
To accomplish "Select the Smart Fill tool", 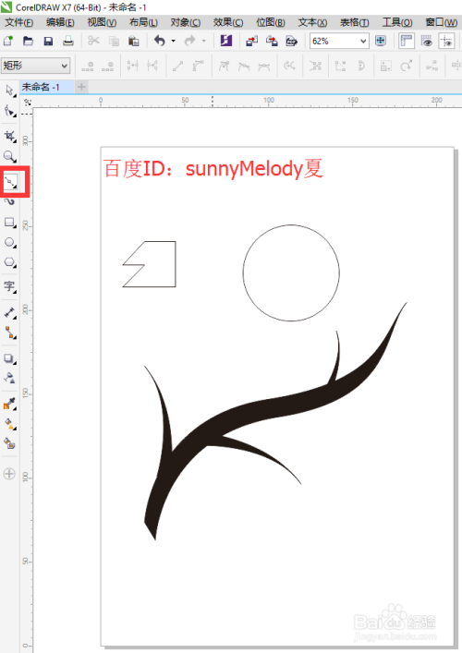I will 9,443.
